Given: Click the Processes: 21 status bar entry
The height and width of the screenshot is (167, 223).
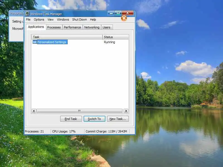Looking at the screenshot, I should [x=34, y=131].
